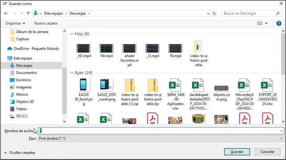Select video-to-photos-portable (1).zip
Viewport: 286px width, 160px height.
130,92
